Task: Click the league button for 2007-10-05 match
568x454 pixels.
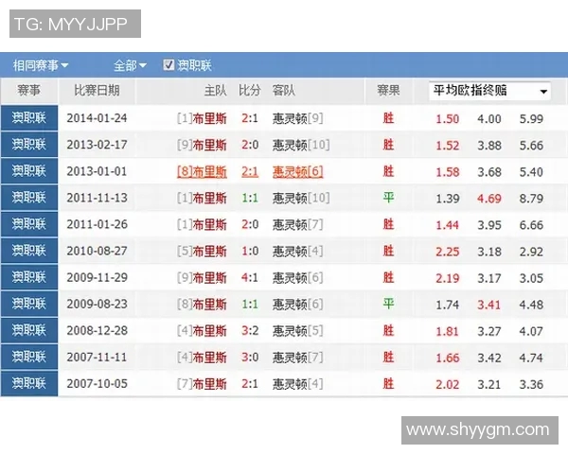Action: click(28, 383)
